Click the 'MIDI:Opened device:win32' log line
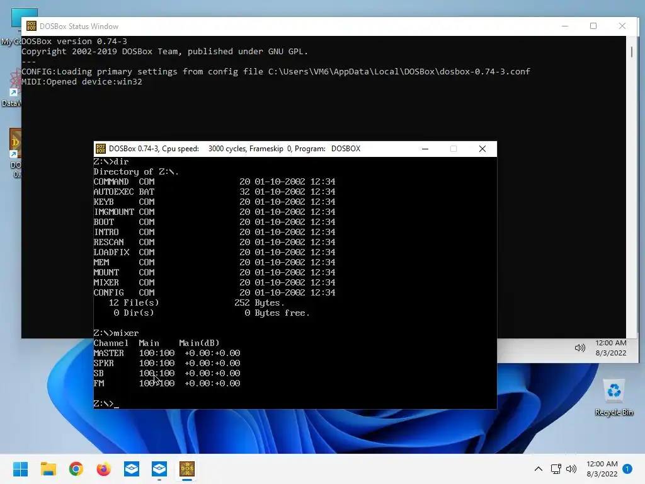 82,81
